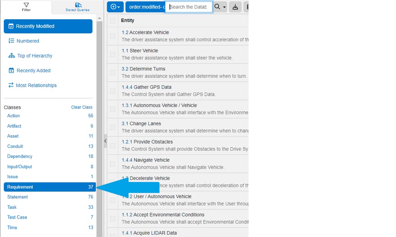Click the search magnifier dropdown button
This screenshot has height=237, width=396.
pos(220,7)
